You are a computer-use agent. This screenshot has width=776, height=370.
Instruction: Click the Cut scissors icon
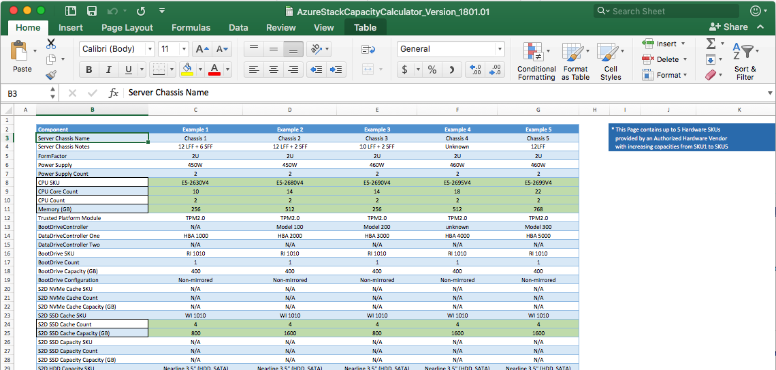click(51, 44)
